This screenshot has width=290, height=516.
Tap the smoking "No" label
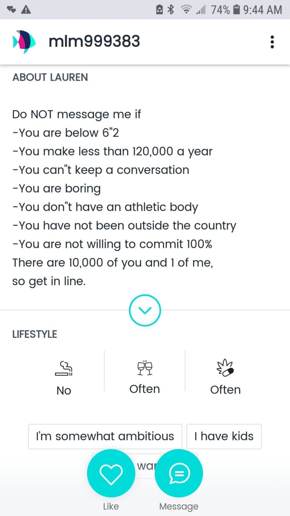point(64,390)
